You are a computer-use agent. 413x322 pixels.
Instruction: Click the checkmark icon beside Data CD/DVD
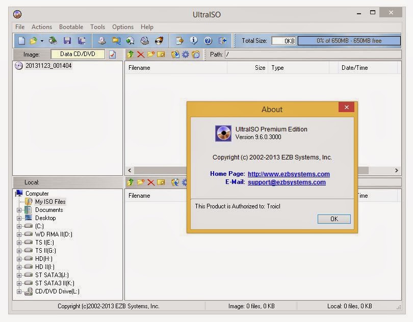click(x=113, y=53)
